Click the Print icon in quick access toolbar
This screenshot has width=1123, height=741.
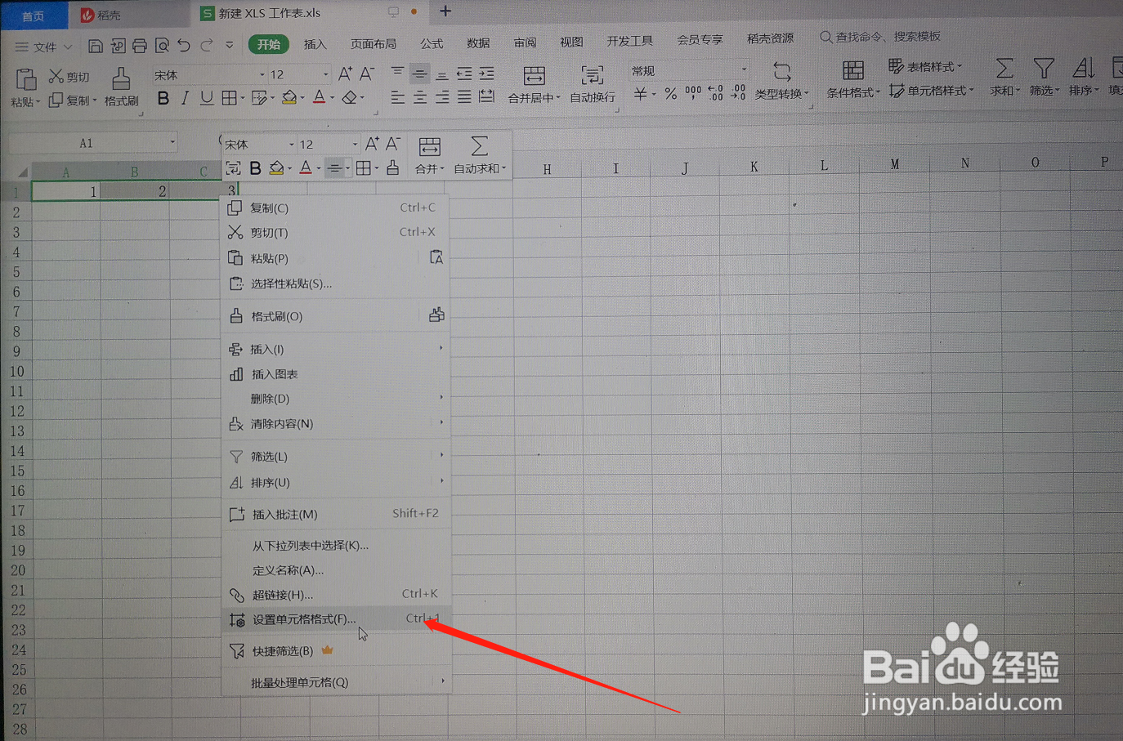[140, 47]
